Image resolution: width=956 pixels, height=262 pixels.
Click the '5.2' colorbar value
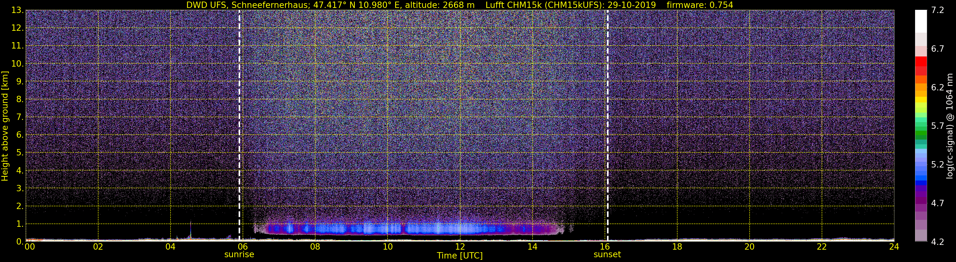coord(938,165)
